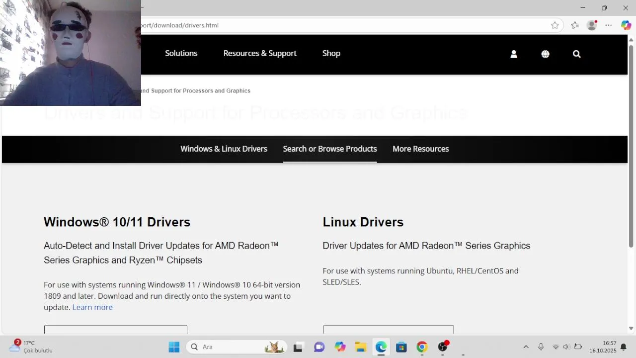
Task: Open Edge settings and more menu
Action: pos(609,25)
